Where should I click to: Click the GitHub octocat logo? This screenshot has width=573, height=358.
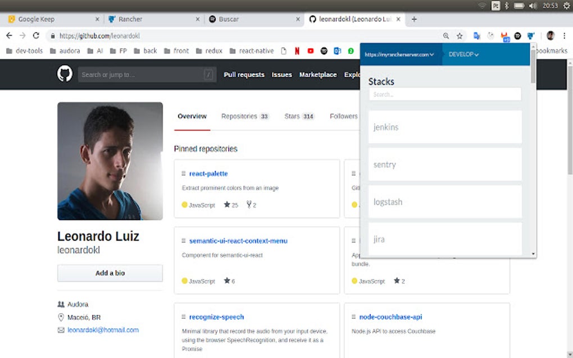[64, 74]
